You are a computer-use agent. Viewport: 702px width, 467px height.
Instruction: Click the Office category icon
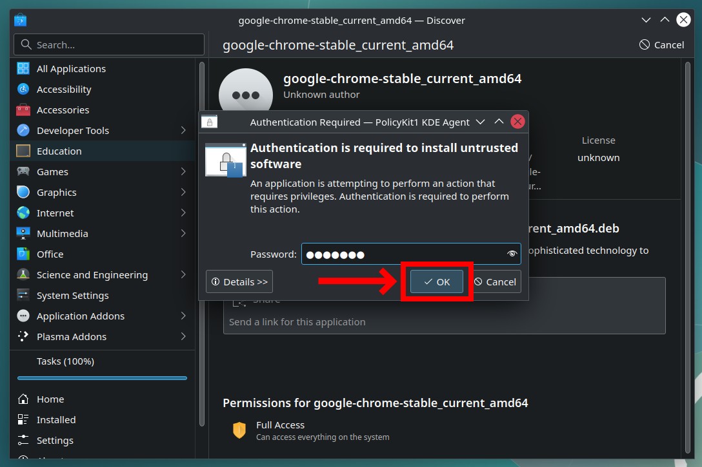click(x=23, y=253)
